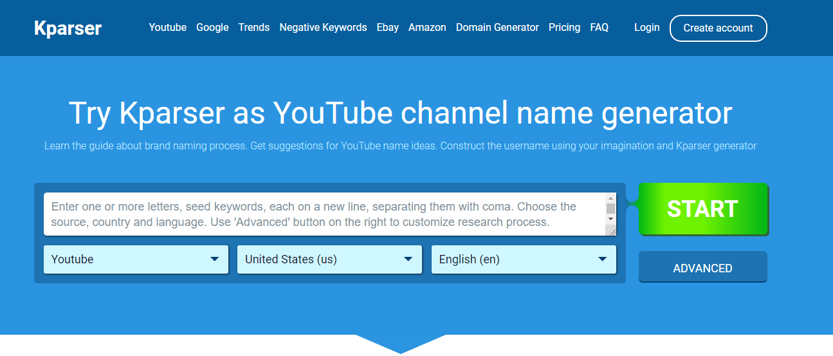Click the heading 'Try Kparser as YouTube channel name generator'
Image resolution: width=833 pixels, height=356 pixels.
tap(400, 113)
